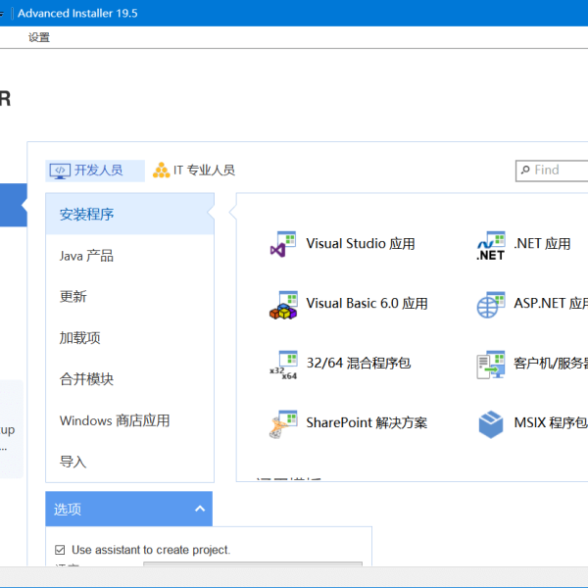Click the Find search field

[x=552, y=171]
